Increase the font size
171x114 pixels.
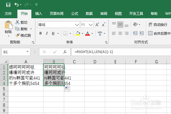97,25
